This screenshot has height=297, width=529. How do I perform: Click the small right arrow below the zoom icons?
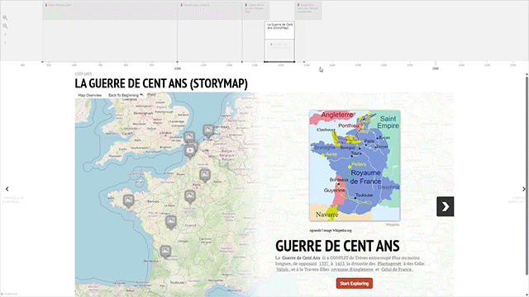pyautogui.click(x=5, y=35)
